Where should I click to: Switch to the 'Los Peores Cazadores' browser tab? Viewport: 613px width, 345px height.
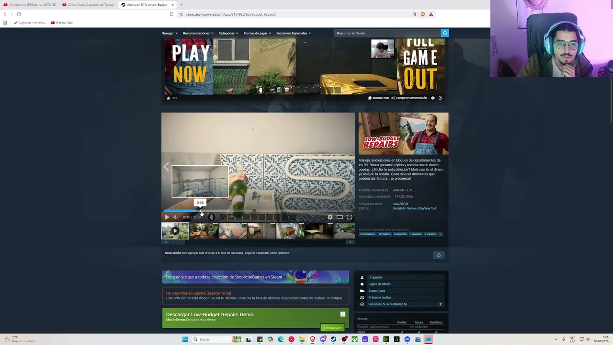coord(89,5)
